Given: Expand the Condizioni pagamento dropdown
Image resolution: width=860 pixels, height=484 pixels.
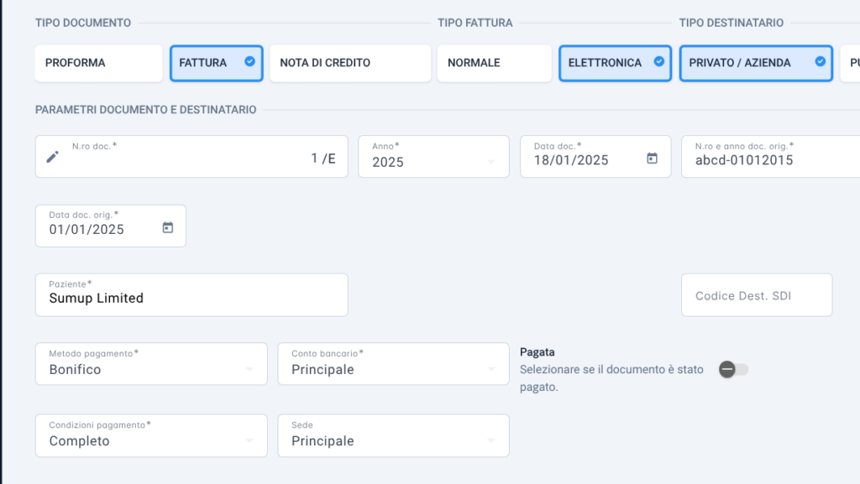Looking at the screenshot, I should point(151,436).
